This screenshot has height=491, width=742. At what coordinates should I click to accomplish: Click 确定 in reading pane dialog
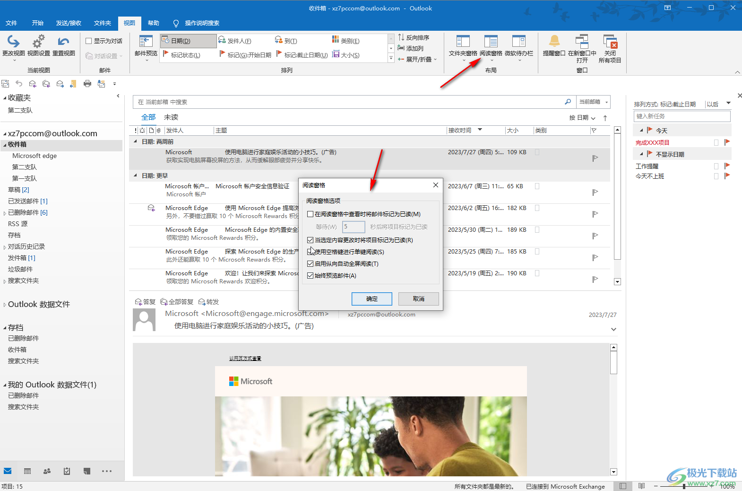click(x=372, y=299)
